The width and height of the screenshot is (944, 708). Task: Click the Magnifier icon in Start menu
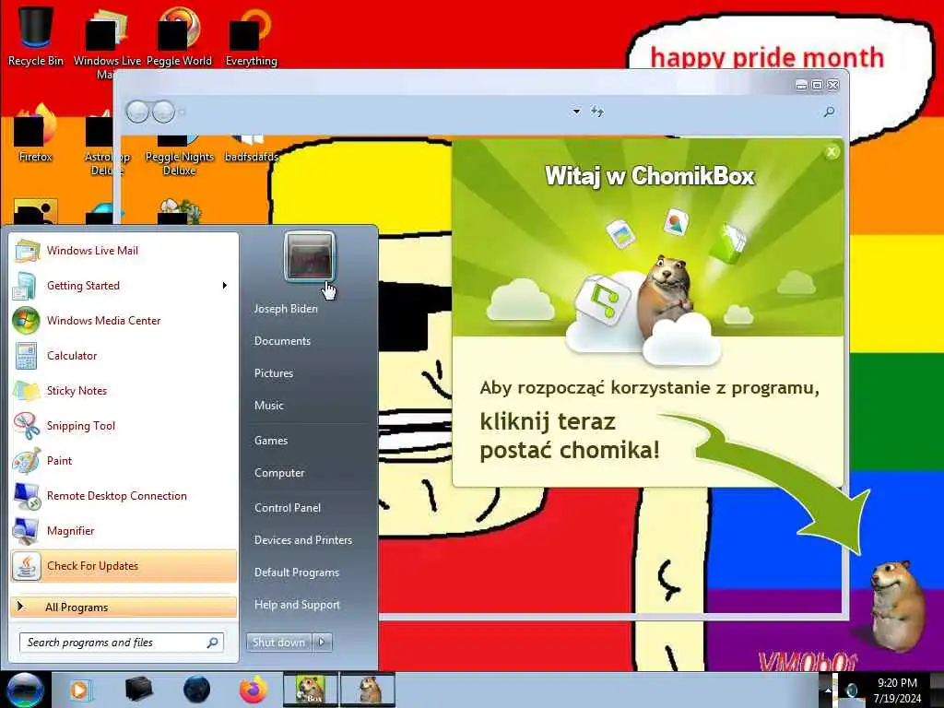point(27,530)
